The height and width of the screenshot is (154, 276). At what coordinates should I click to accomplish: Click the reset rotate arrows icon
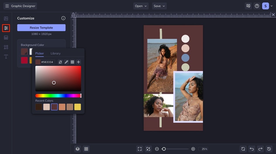pyautogui.click(x=243, y=149)
